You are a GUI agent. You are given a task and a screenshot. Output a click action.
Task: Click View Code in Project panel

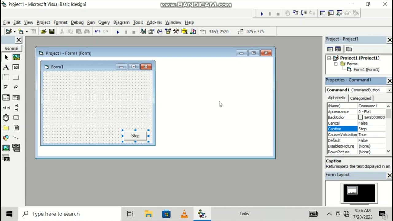point(330,49)
